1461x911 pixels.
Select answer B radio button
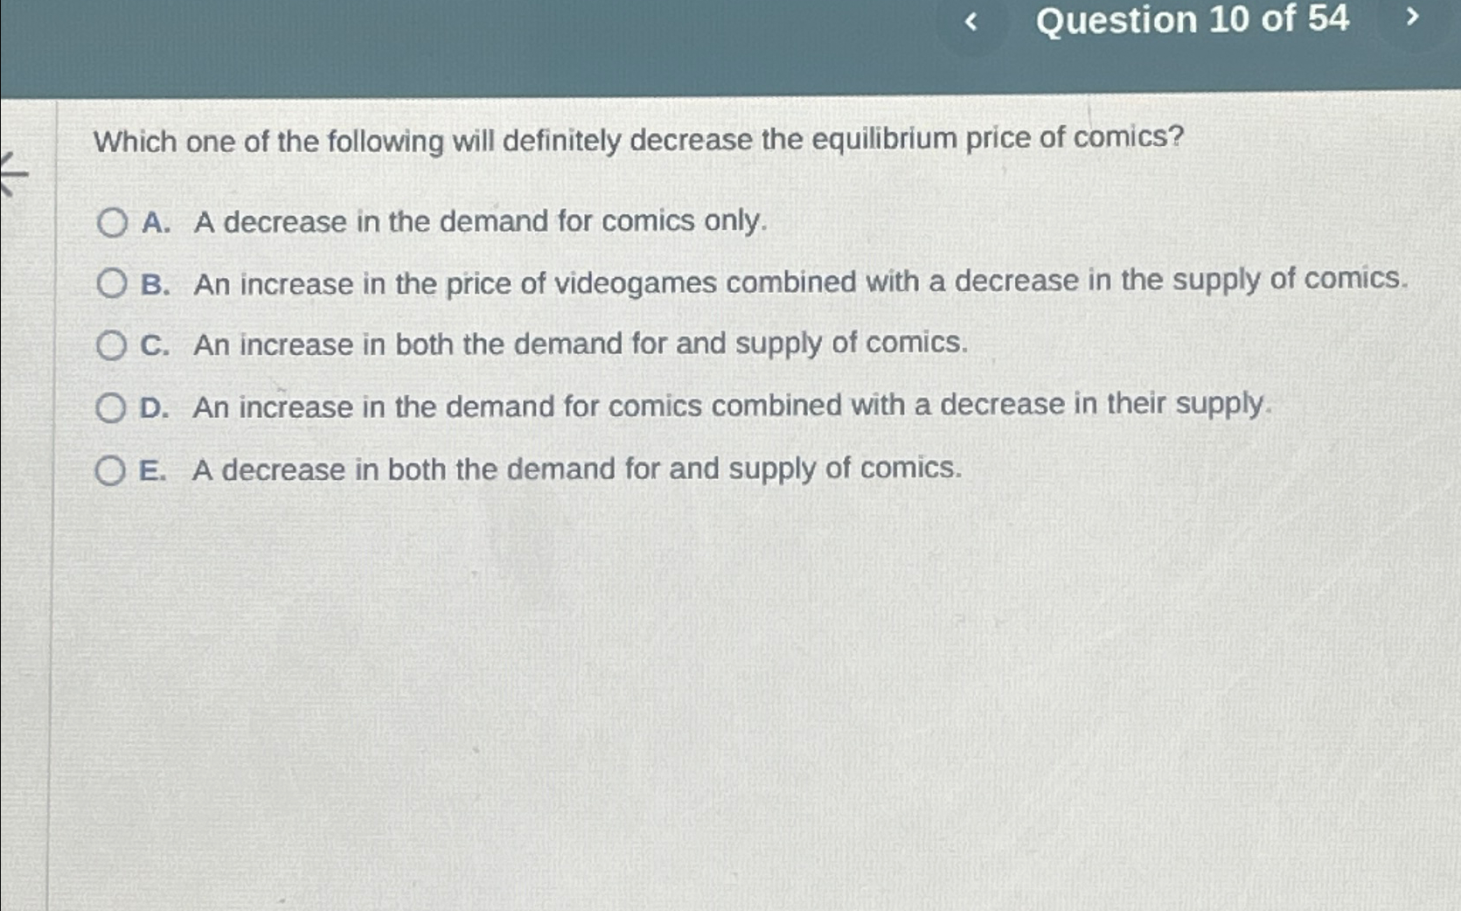click(112, 283)
